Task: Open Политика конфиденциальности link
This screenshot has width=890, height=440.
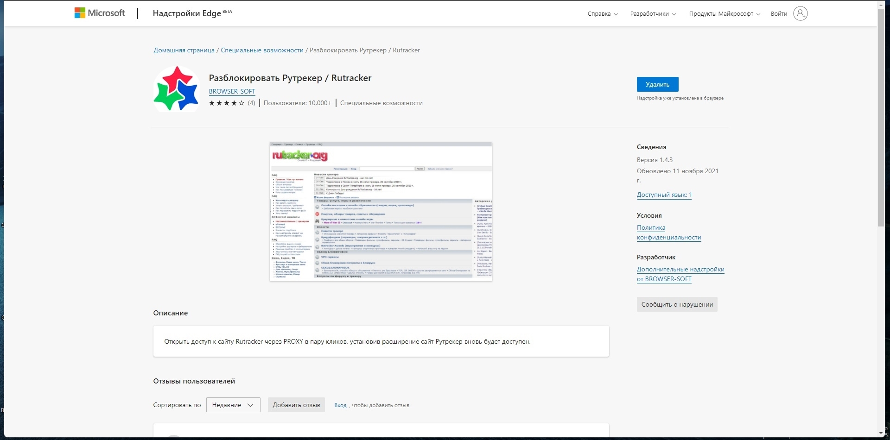Action: coord(669,233)
